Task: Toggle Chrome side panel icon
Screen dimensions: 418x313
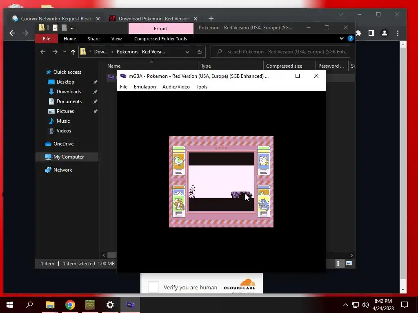Action: pyautogui.click(x=371, y=33)
